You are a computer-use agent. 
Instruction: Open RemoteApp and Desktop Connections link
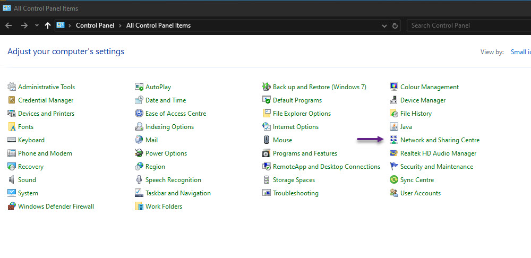[x=327, y=167]
